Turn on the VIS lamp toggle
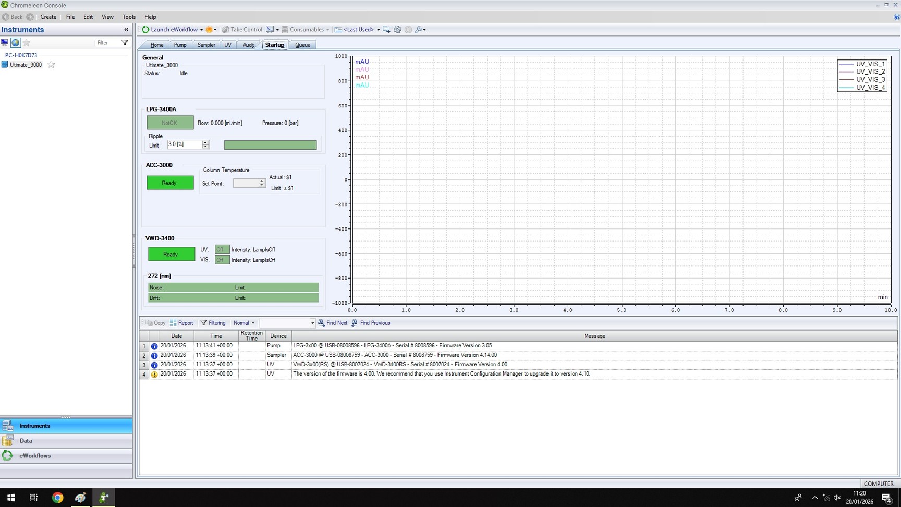Image resolution: width=901 pixels, height=507 pixels. click(x=221, y=260)
